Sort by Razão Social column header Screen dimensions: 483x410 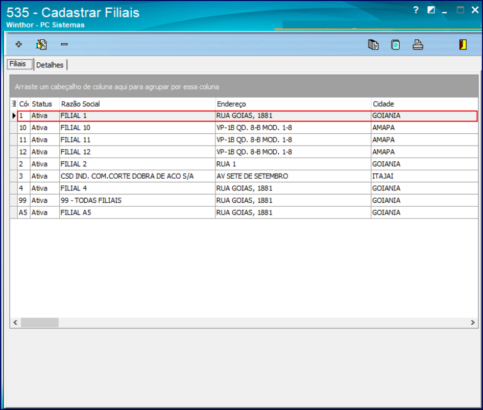pos(137,104)
